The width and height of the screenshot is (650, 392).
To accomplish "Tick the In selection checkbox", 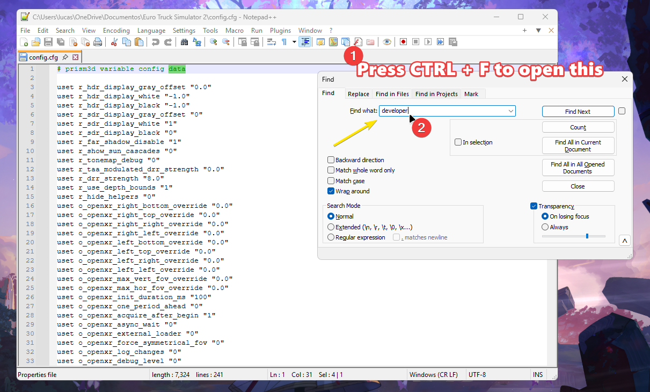I will (458, 142).
